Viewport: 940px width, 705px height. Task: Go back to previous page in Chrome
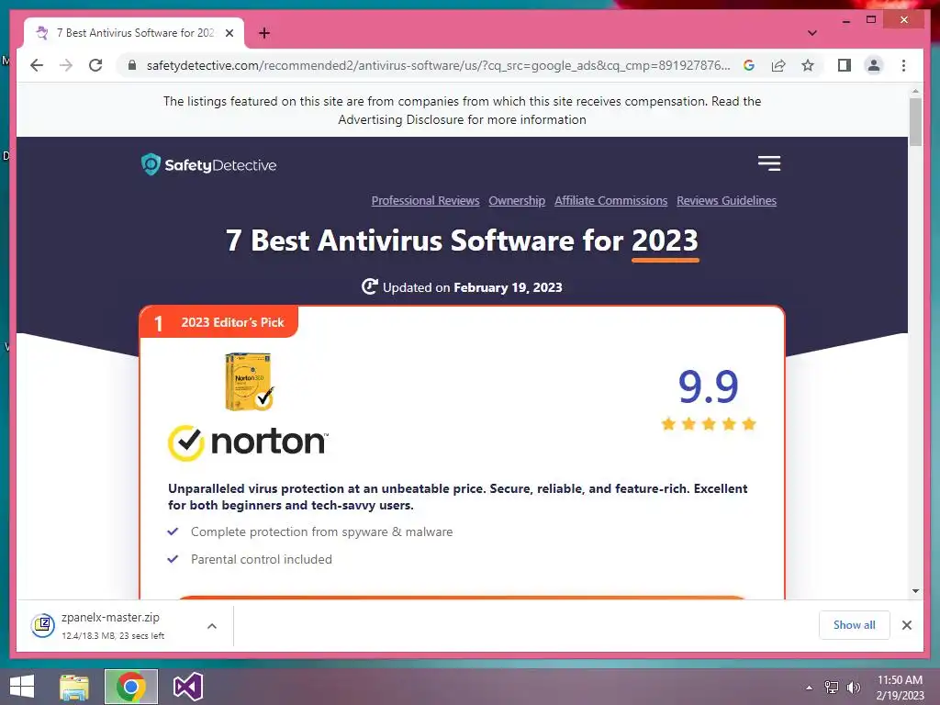(x=37, y=65)
